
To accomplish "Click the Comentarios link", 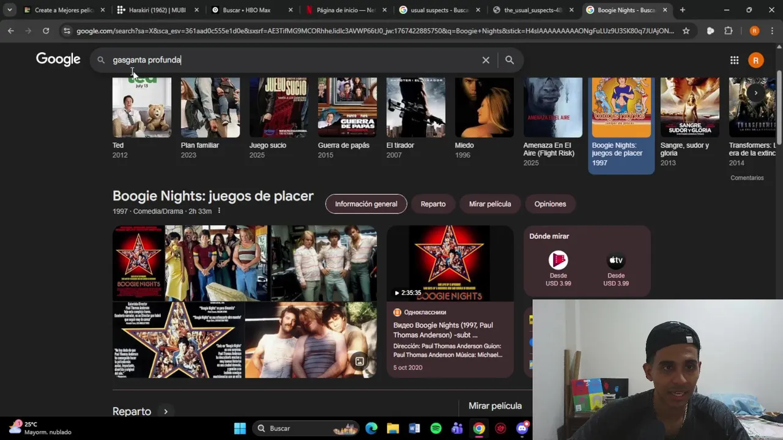I will [747, 178].
